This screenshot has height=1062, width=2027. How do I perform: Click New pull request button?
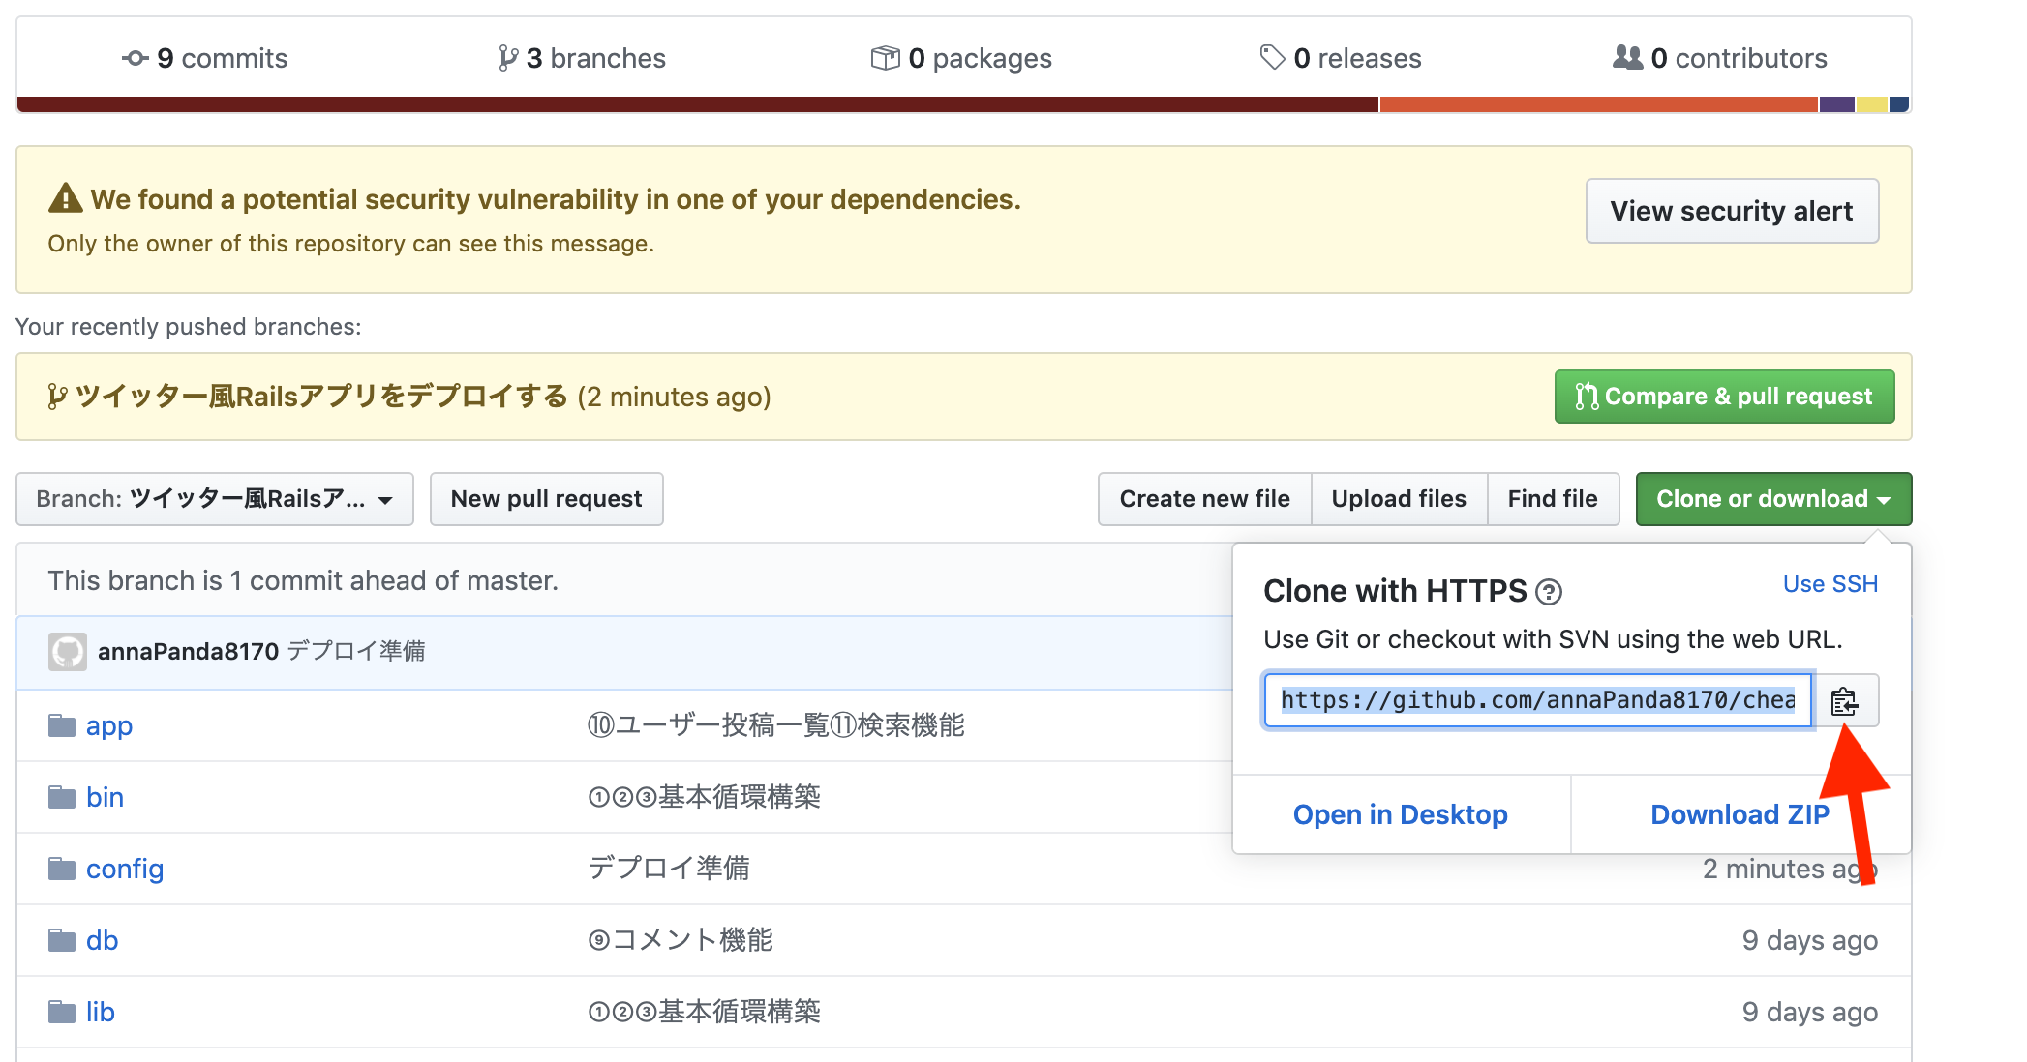(546, 499)
